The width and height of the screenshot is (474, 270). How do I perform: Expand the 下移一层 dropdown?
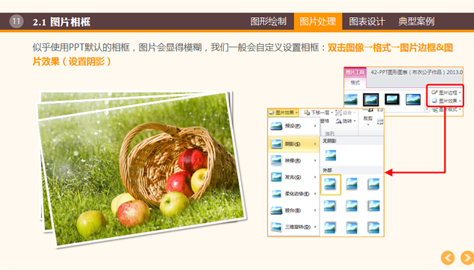tap(318, 113)
